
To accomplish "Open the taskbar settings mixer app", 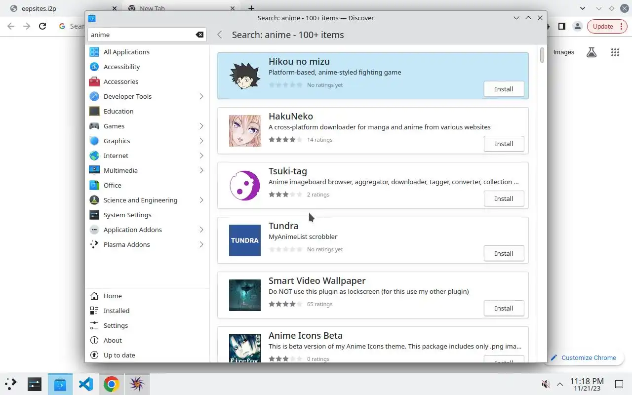I will (35, 384).
